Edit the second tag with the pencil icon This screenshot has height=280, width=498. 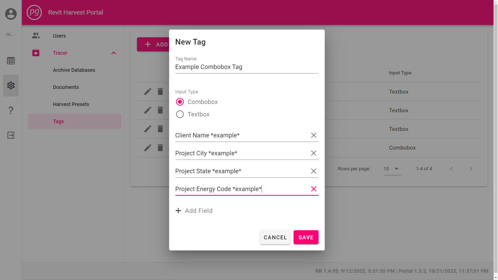coord(147,110)
